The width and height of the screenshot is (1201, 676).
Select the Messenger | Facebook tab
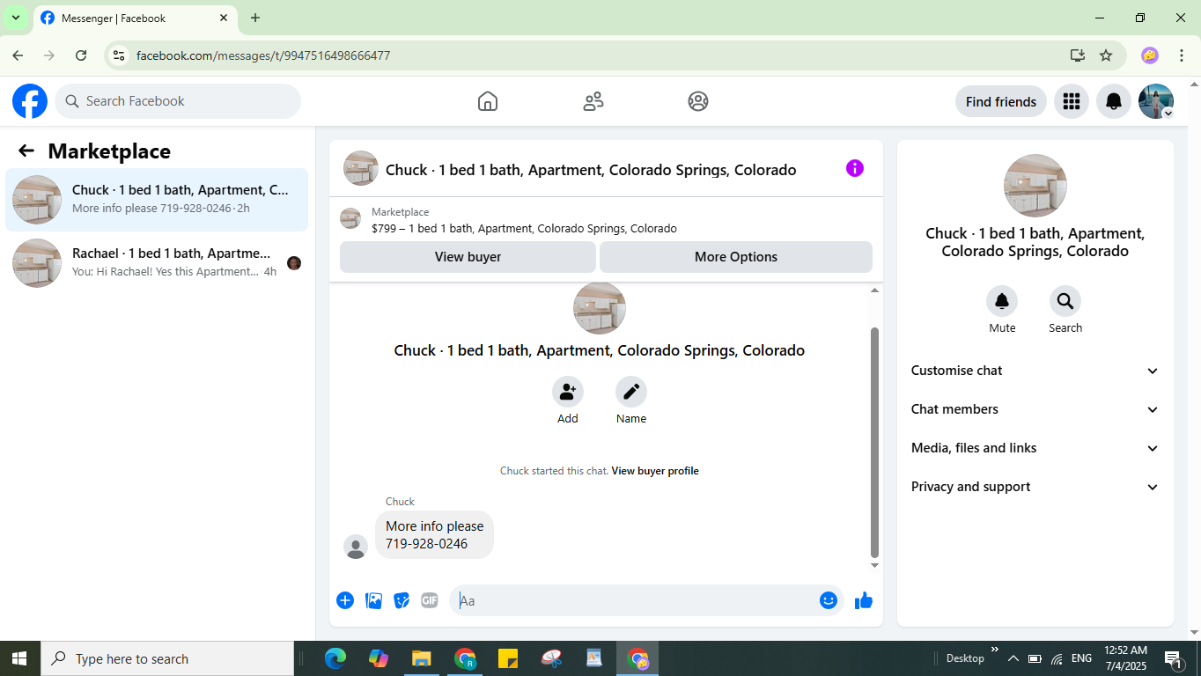(x=134, y=18)
